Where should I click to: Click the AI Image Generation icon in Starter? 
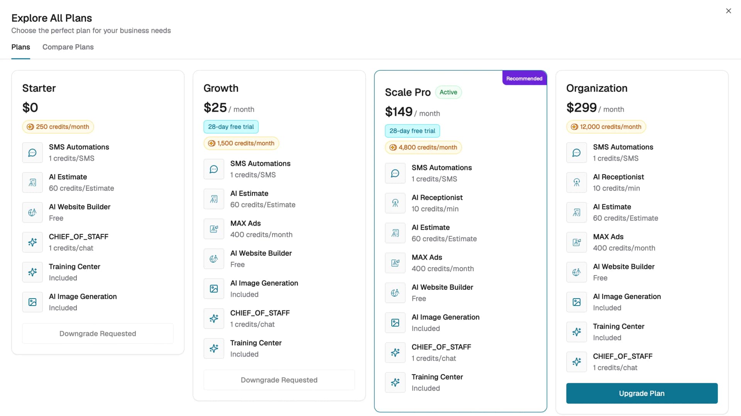click(32, 302)
